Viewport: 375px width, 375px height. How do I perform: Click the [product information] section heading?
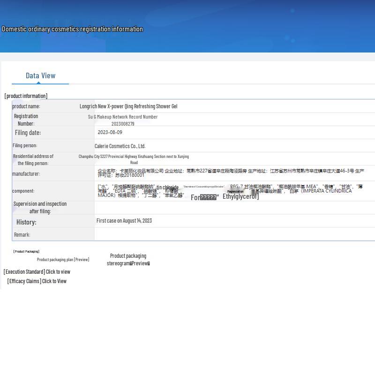coord(26,96)
